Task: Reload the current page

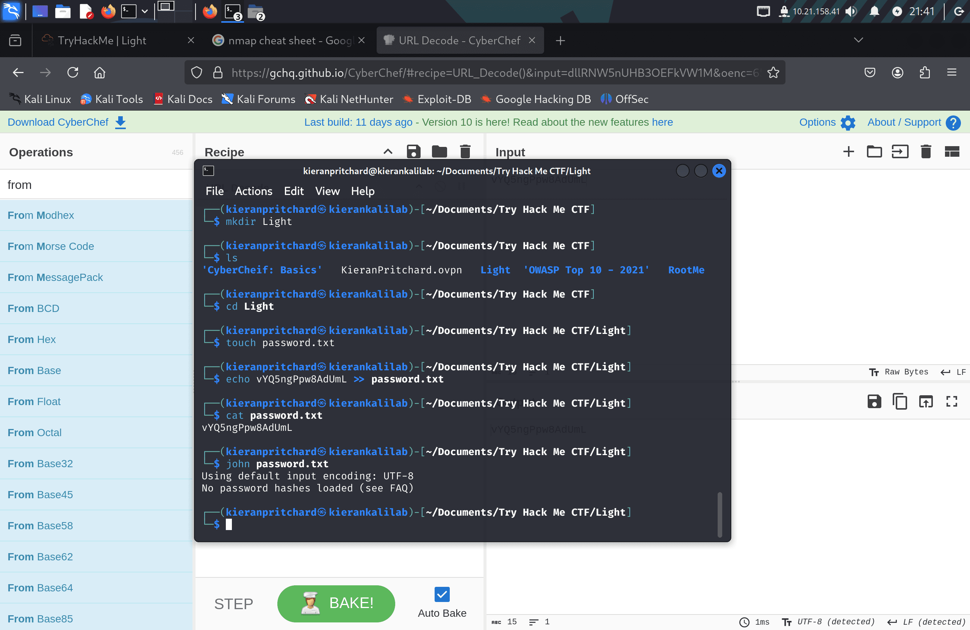Action: point(72,72)
